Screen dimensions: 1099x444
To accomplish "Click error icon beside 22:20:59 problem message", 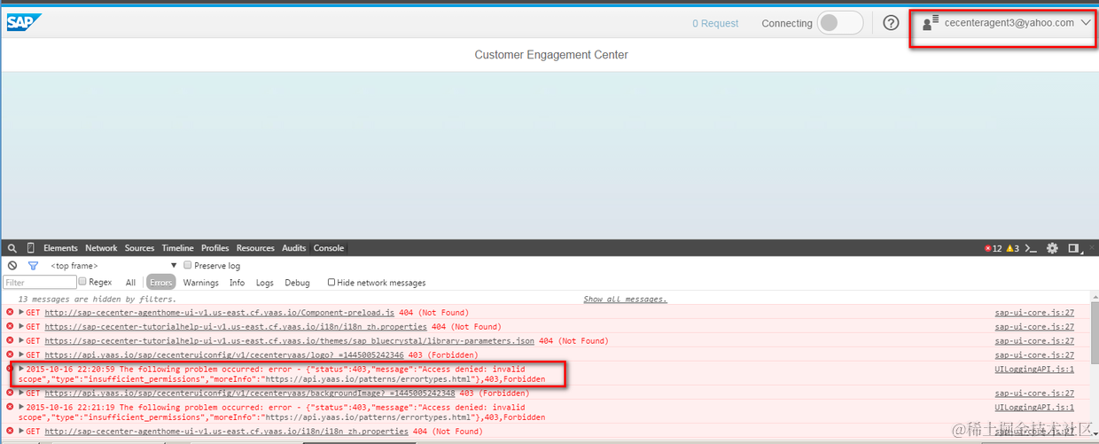I will [x=10, y=369].
